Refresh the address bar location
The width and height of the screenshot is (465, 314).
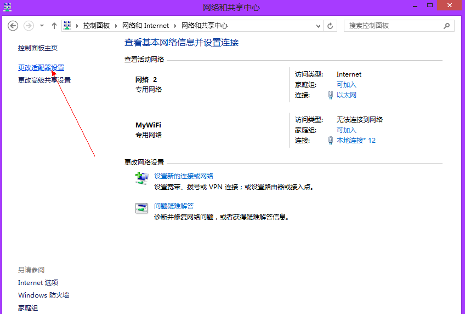[x=330, y=26]
